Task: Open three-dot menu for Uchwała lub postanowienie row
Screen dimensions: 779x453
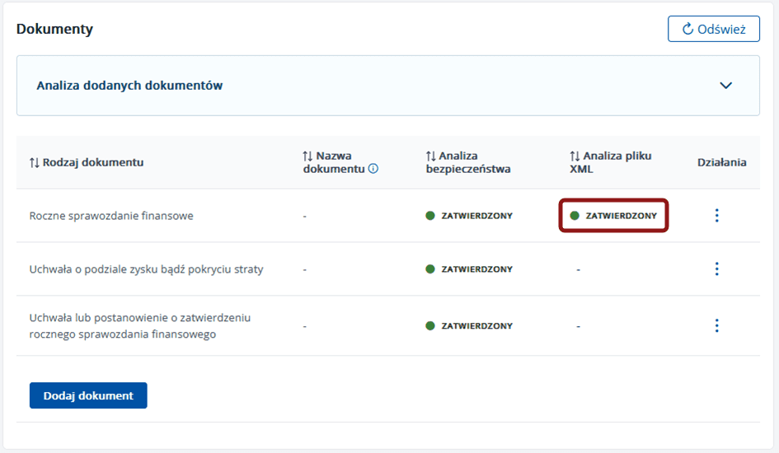Action: [716, 325]
